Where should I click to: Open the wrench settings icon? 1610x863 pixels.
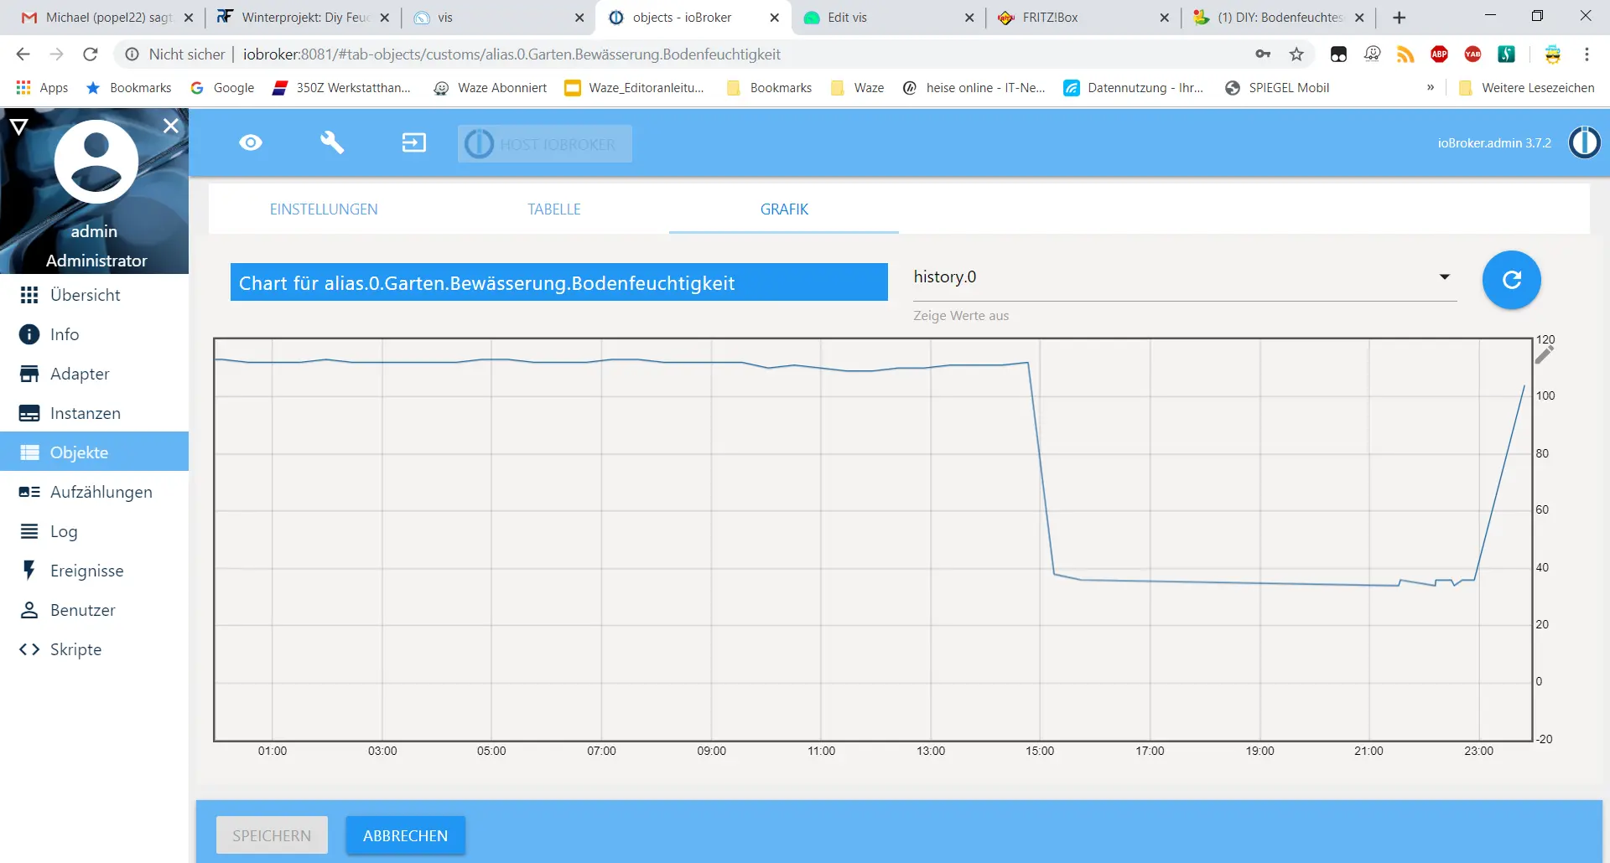pos(332,143)
